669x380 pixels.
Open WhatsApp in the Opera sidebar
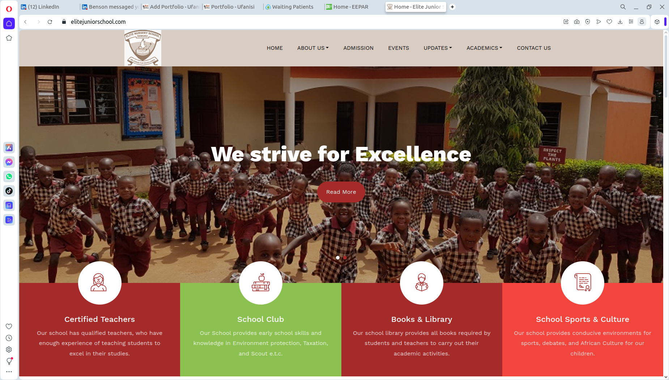9,176
